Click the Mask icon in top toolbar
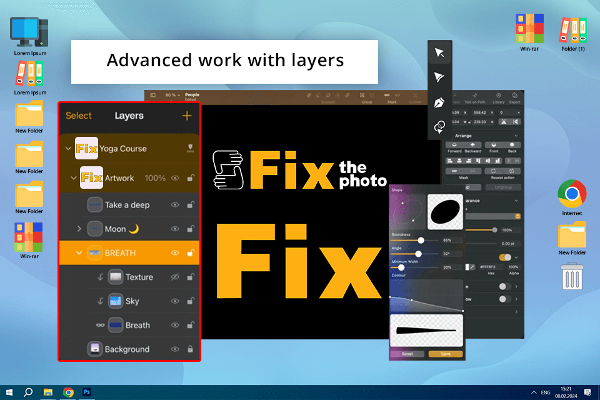The image size is (600, 400). pyautogui.click(x=387, y=95)
